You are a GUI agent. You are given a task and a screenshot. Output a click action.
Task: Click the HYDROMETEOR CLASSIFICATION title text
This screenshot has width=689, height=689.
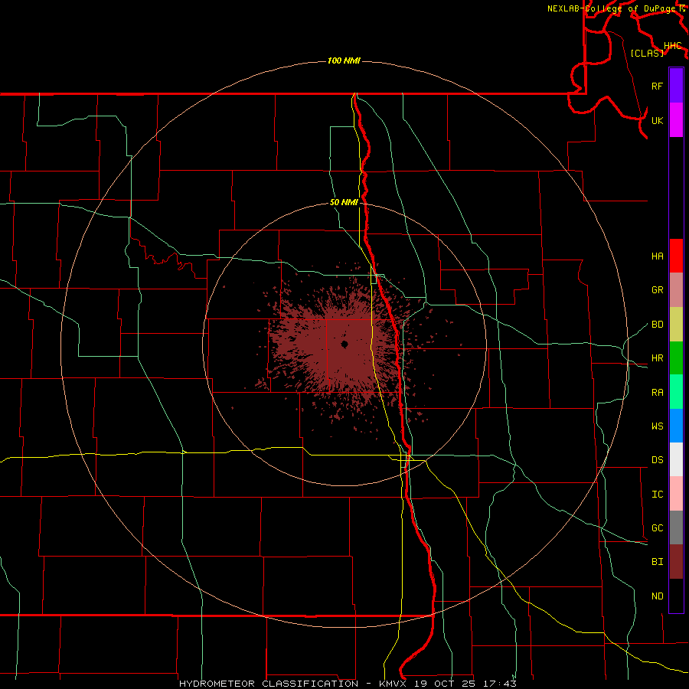pyautogui.click(x=269, y=684)
